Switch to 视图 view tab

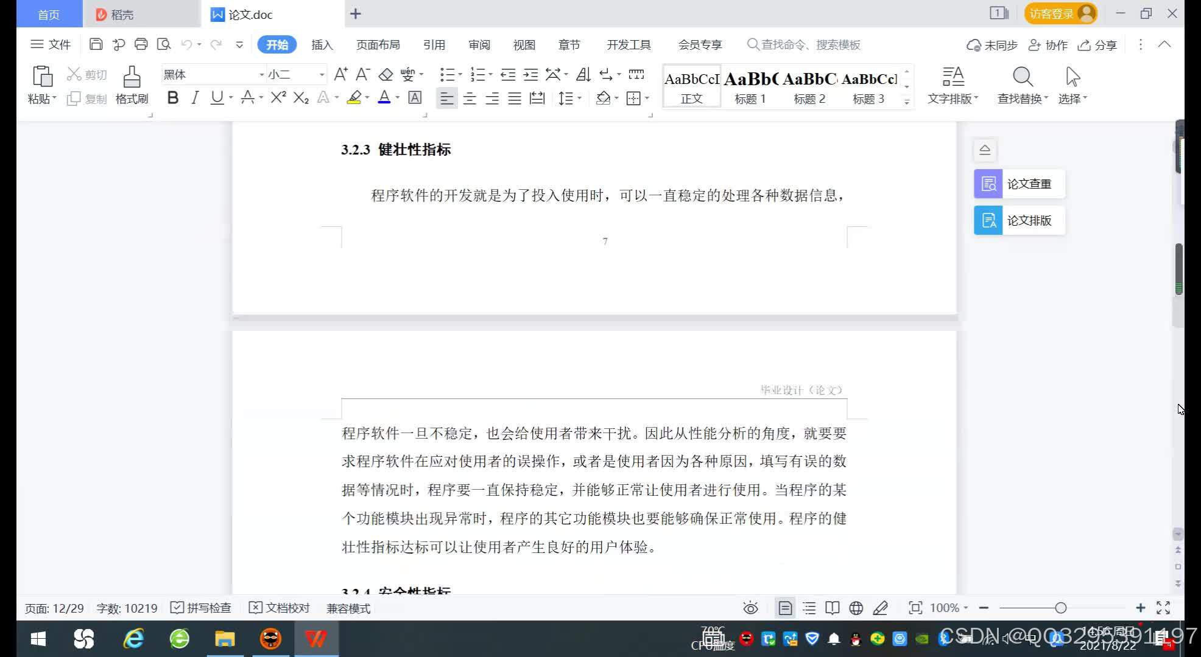pos(524,44)
